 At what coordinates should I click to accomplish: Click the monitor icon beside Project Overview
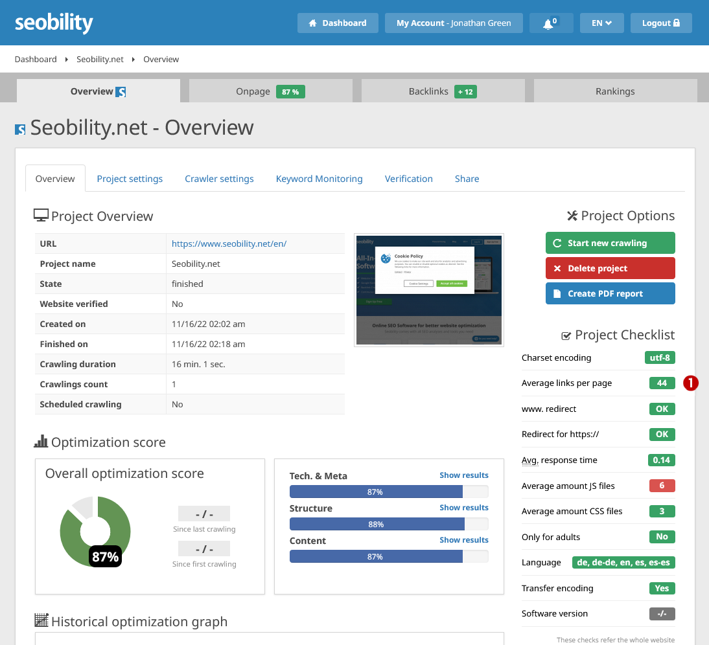click(x=41, y=216)
